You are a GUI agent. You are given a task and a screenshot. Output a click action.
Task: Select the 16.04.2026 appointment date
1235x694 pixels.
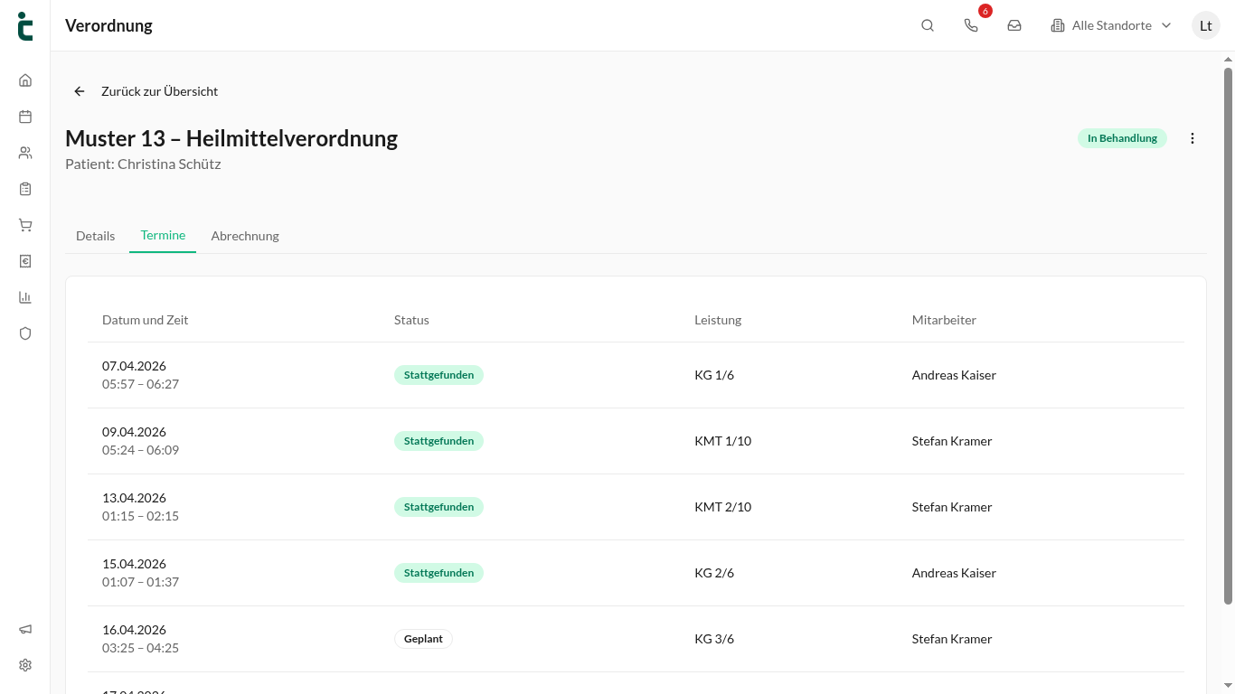134,630
